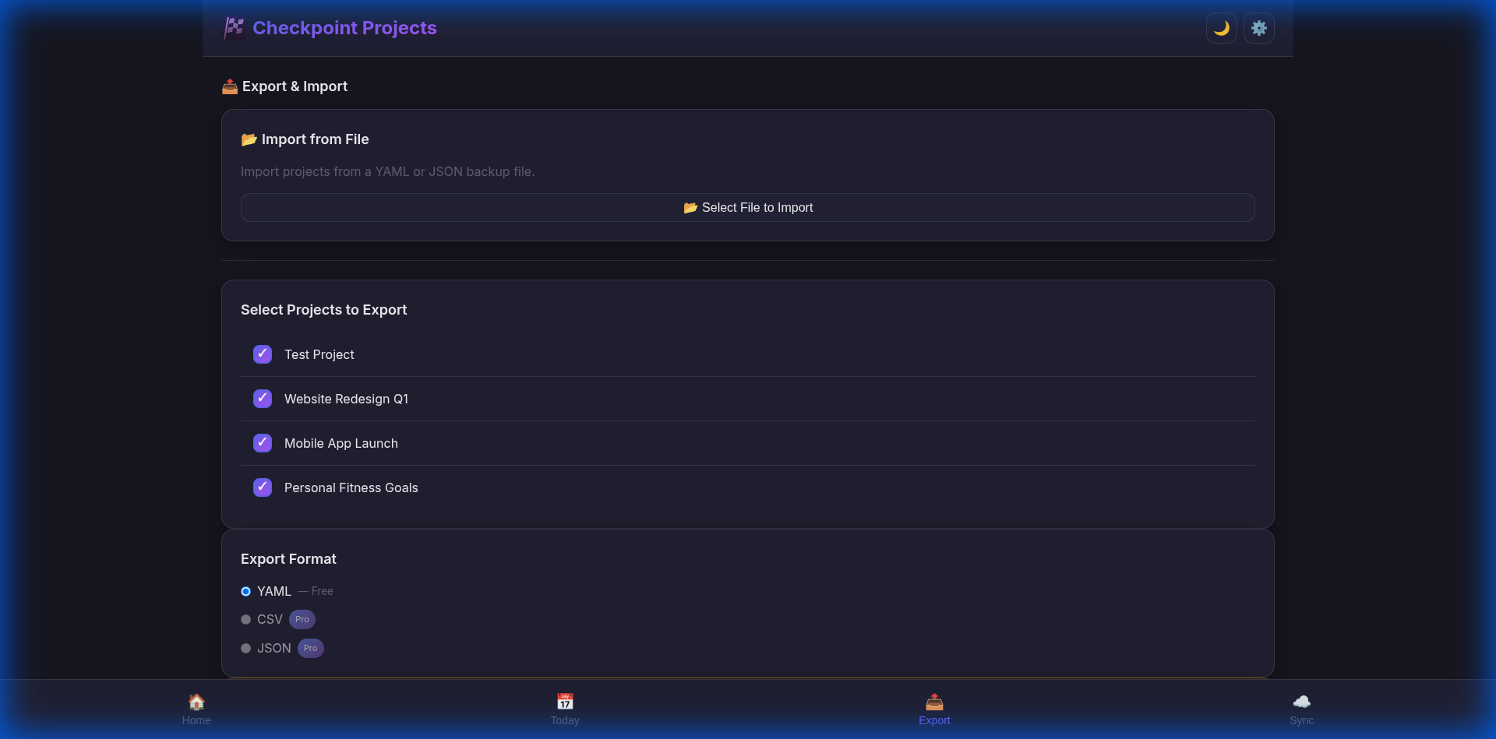Open the Export tab label

click(934, 720)
